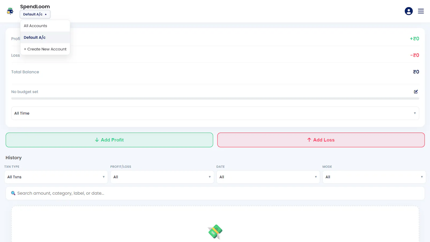Click the search magnifier icon
This screenshot has width=430, height=242.
(x=13, y=193)
